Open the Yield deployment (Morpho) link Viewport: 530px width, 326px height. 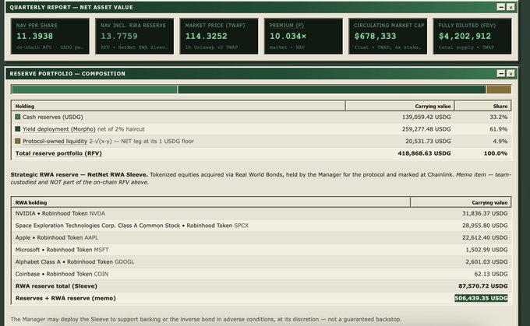tap(59, 129)
